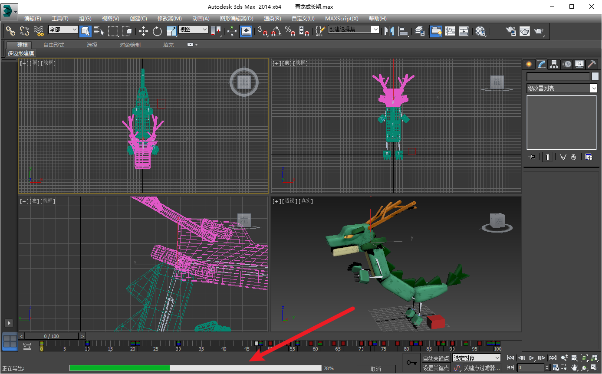Toggle the Angle Snap button
Viewport: 602px width, 374px height.
[x=276, y=31]
